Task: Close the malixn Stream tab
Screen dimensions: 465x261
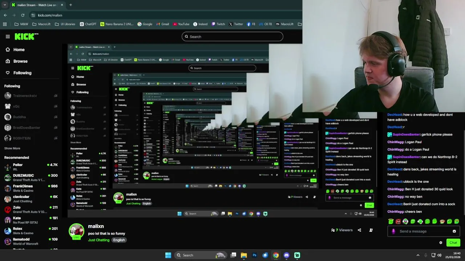Action: pyautogui.click(x=62, y=5)
